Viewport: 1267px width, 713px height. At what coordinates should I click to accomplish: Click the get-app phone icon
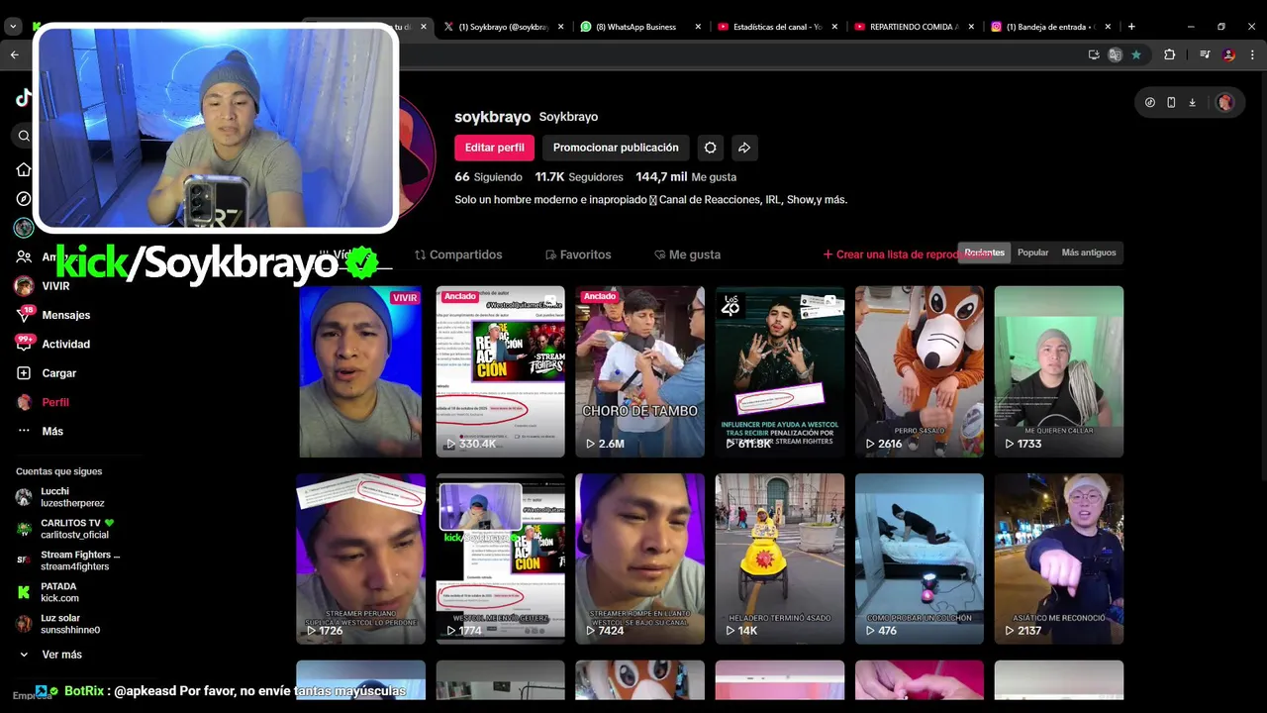(1171, 102)
